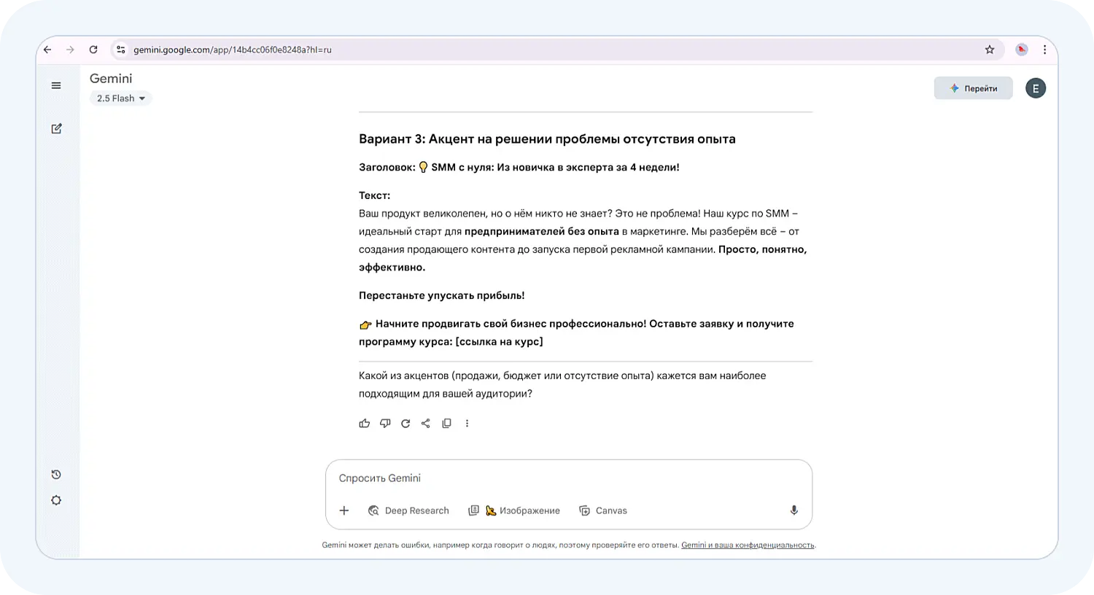The height and width of the screenshot is (595, 1094).
Task: Activate voice input with the microphone
Action: coord(794,510)
